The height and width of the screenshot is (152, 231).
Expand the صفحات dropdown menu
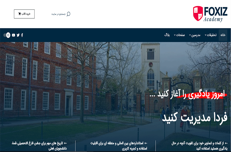click(x=179, y=35)
